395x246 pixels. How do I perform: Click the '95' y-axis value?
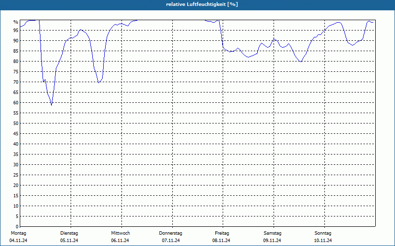pyautogui.click(x=16, y=31)
